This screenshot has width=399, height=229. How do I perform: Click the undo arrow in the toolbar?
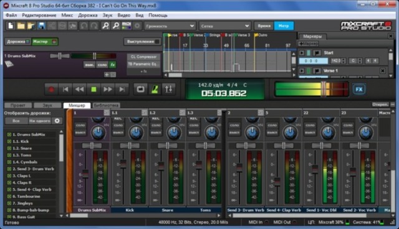84,26
